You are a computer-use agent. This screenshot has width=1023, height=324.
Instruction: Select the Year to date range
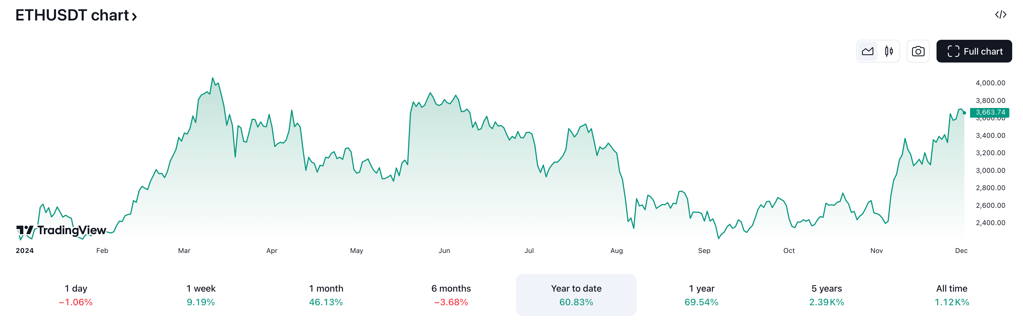click(x=576, y=295)
